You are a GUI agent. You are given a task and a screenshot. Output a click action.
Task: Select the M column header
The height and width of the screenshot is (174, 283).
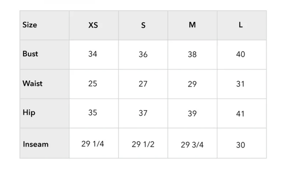point(192,25)
